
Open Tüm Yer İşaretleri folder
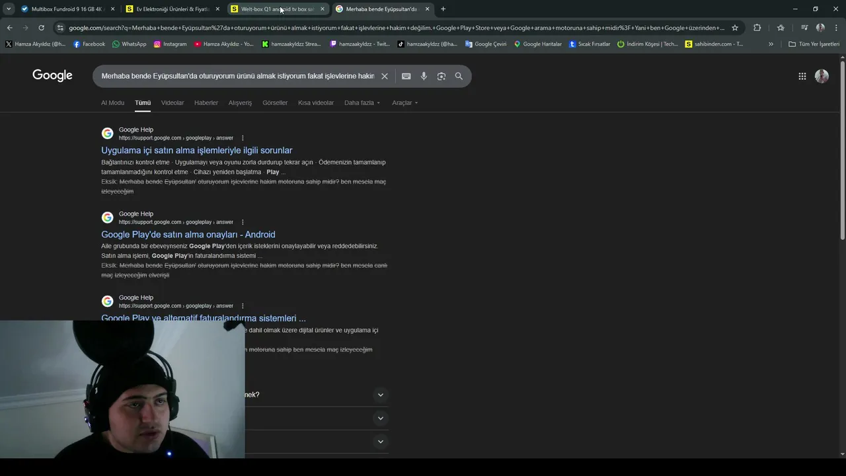[x=814, y=44]
